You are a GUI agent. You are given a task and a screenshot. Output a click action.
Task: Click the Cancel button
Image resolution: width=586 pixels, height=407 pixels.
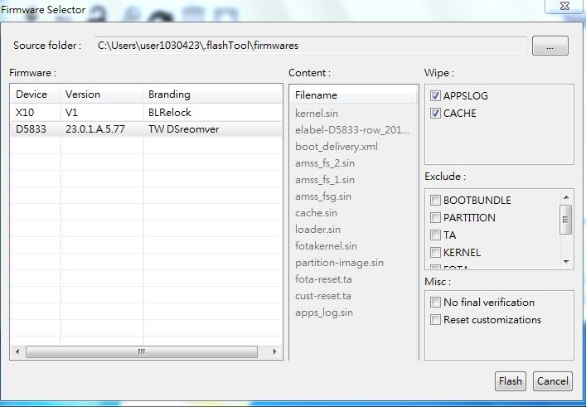pyautogui.click(x=552, y=381)
